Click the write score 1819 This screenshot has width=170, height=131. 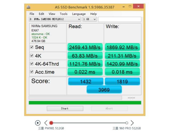(x=122, y=81)
